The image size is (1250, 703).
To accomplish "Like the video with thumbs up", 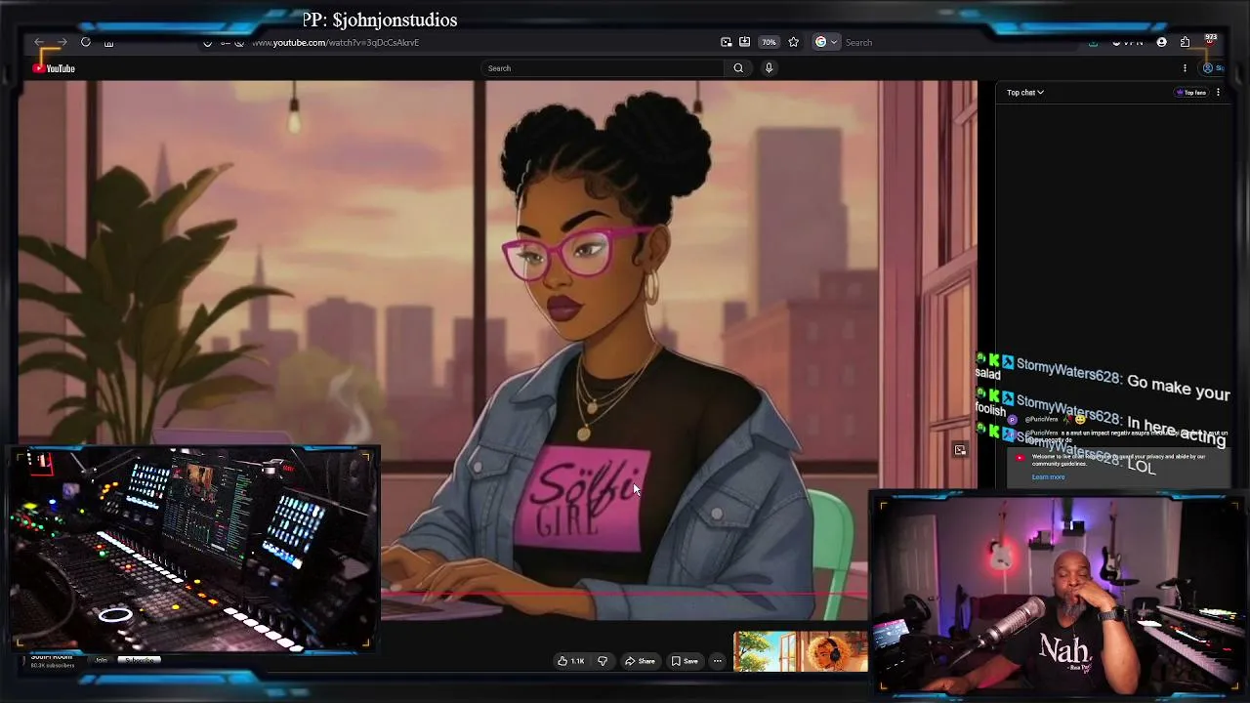I will click(571, 661).
